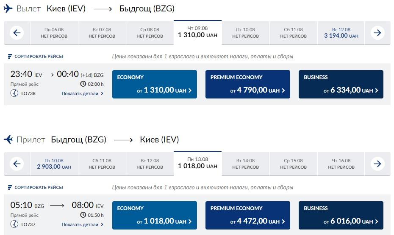Show later departure dates with right arrow
This screenshot has height=235, width=394.
pos(377,33)
